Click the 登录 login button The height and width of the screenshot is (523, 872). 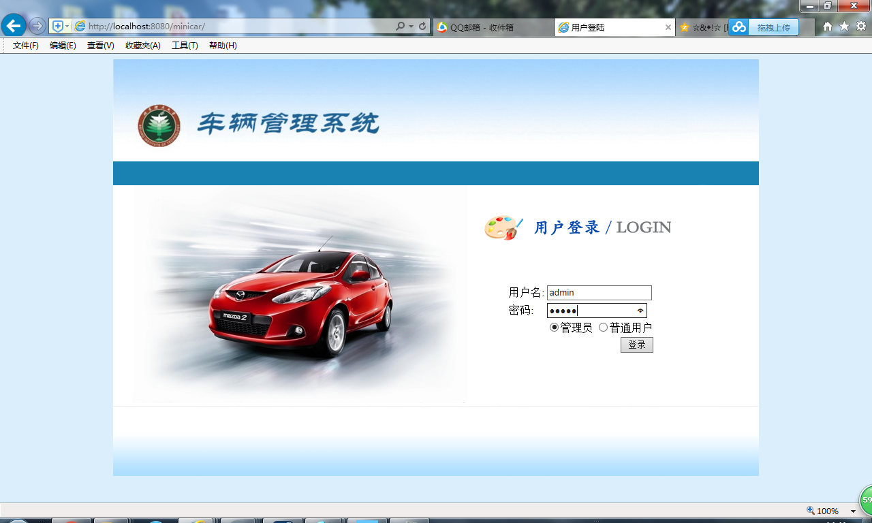click(x=636, y=345)
